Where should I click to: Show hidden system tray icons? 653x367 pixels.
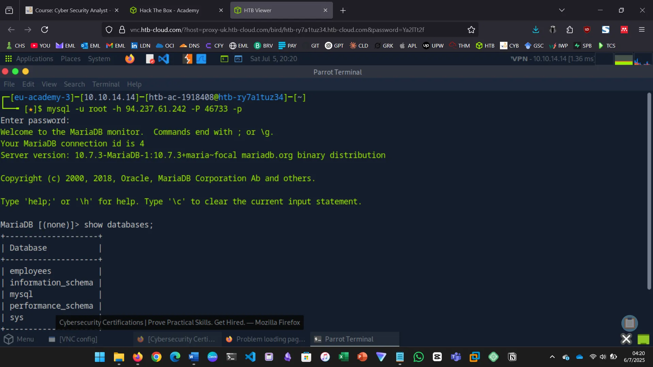pos(552,357)
